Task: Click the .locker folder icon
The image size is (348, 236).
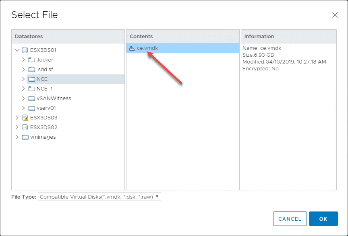Action: [x=32, y=60]
